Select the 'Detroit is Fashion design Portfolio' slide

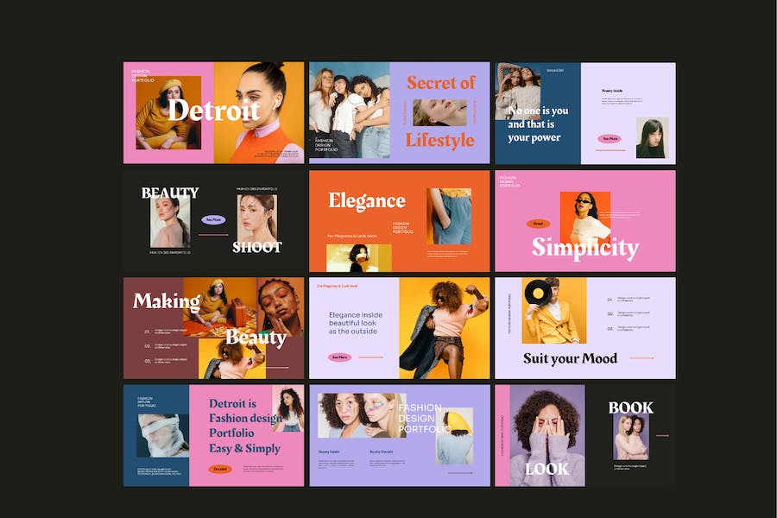coord(213,436)
